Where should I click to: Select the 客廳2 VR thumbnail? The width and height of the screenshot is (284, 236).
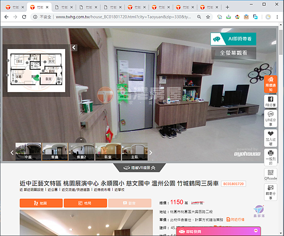pos(81,152)
